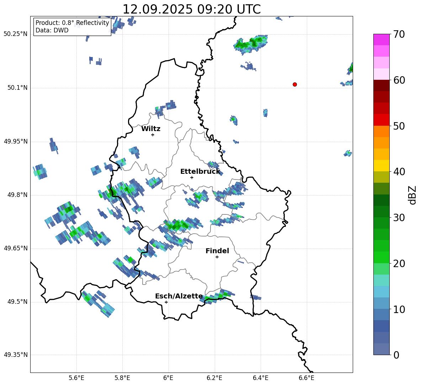The width and height of the screenshot is (421, 385).
Task: Select the orange colorbar swatch just below 50
Action: coord(382,131)
